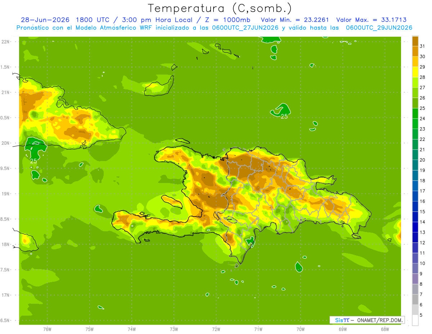
Task: Pick the topmost brown legend band above 31
Action: tap(415, 41)
